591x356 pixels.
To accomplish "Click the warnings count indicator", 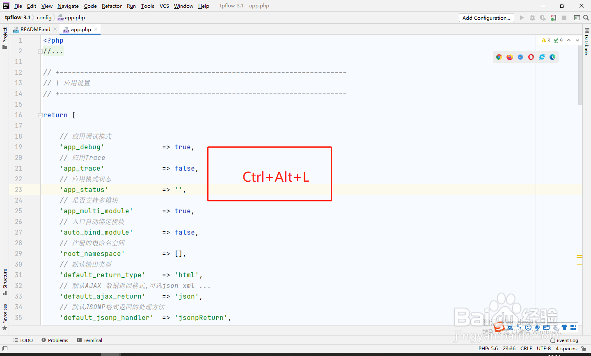I will pos(546,40).
